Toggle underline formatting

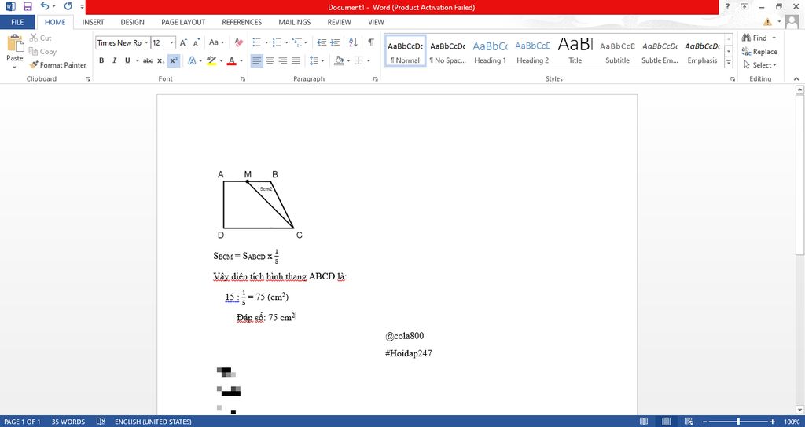tap(127, 60)
